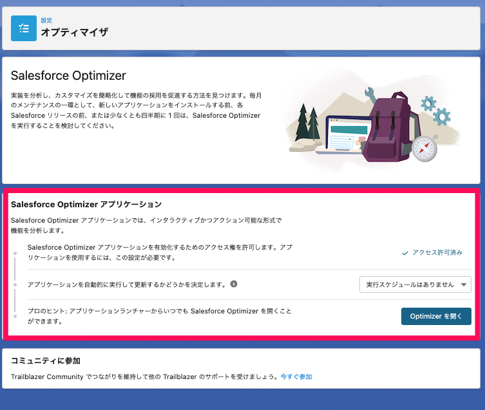Click the オプティマイザ page title
This screenshot has width=485, height=410.
(75, 32)
